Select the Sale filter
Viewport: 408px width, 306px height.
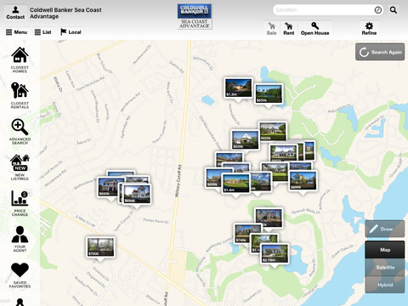tap(271, 29)
